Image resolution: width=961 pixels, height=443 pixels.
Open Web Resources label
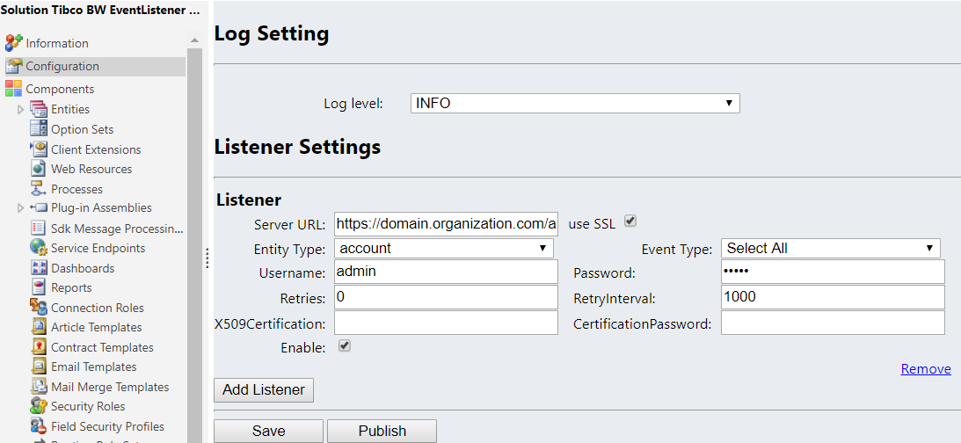click(x=91, y=169)
